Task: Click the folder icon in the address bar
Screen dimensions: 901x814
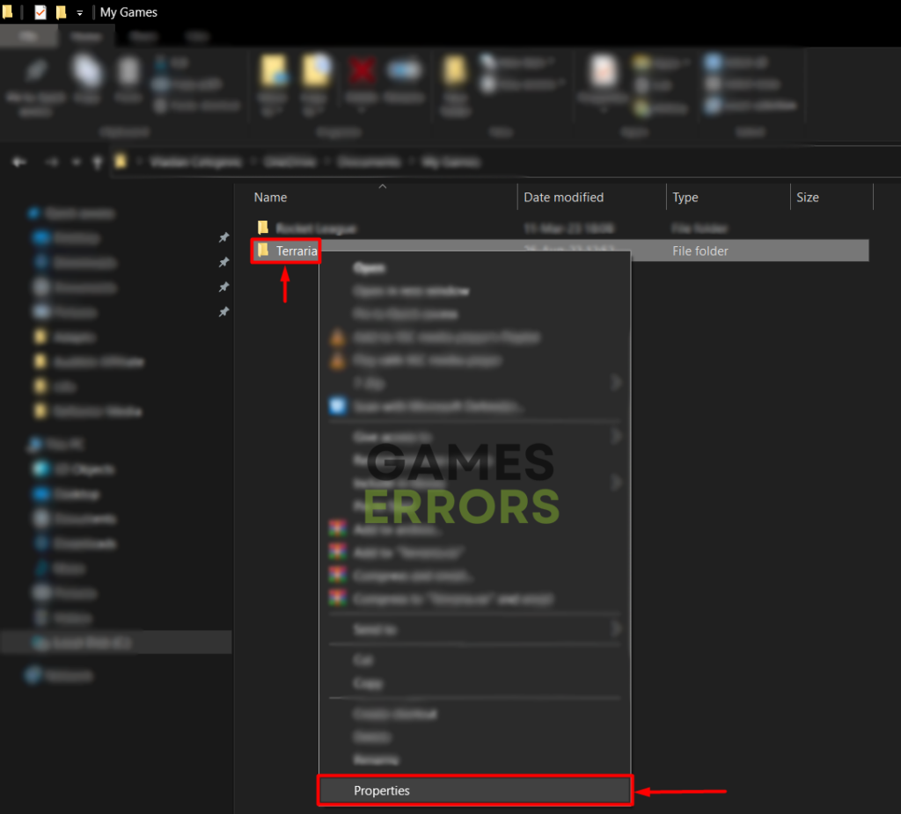Action: 119,162
